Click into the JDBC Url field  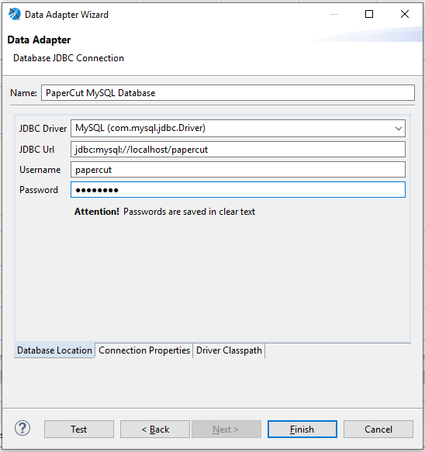[238, 150]
